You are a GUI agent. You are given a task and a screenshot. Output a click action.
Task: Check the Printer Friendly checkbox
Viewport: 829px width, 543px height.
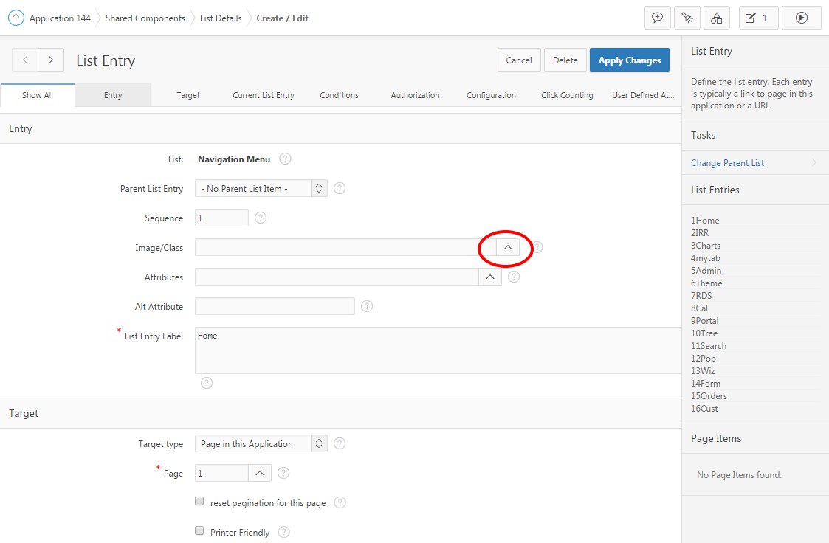tap(199, 531)
